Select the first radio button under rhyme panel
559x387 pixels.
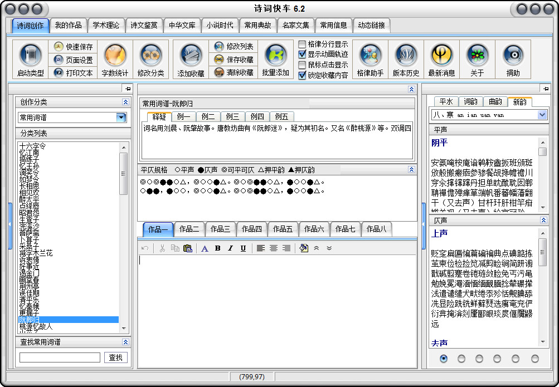(x=444, y=359)
